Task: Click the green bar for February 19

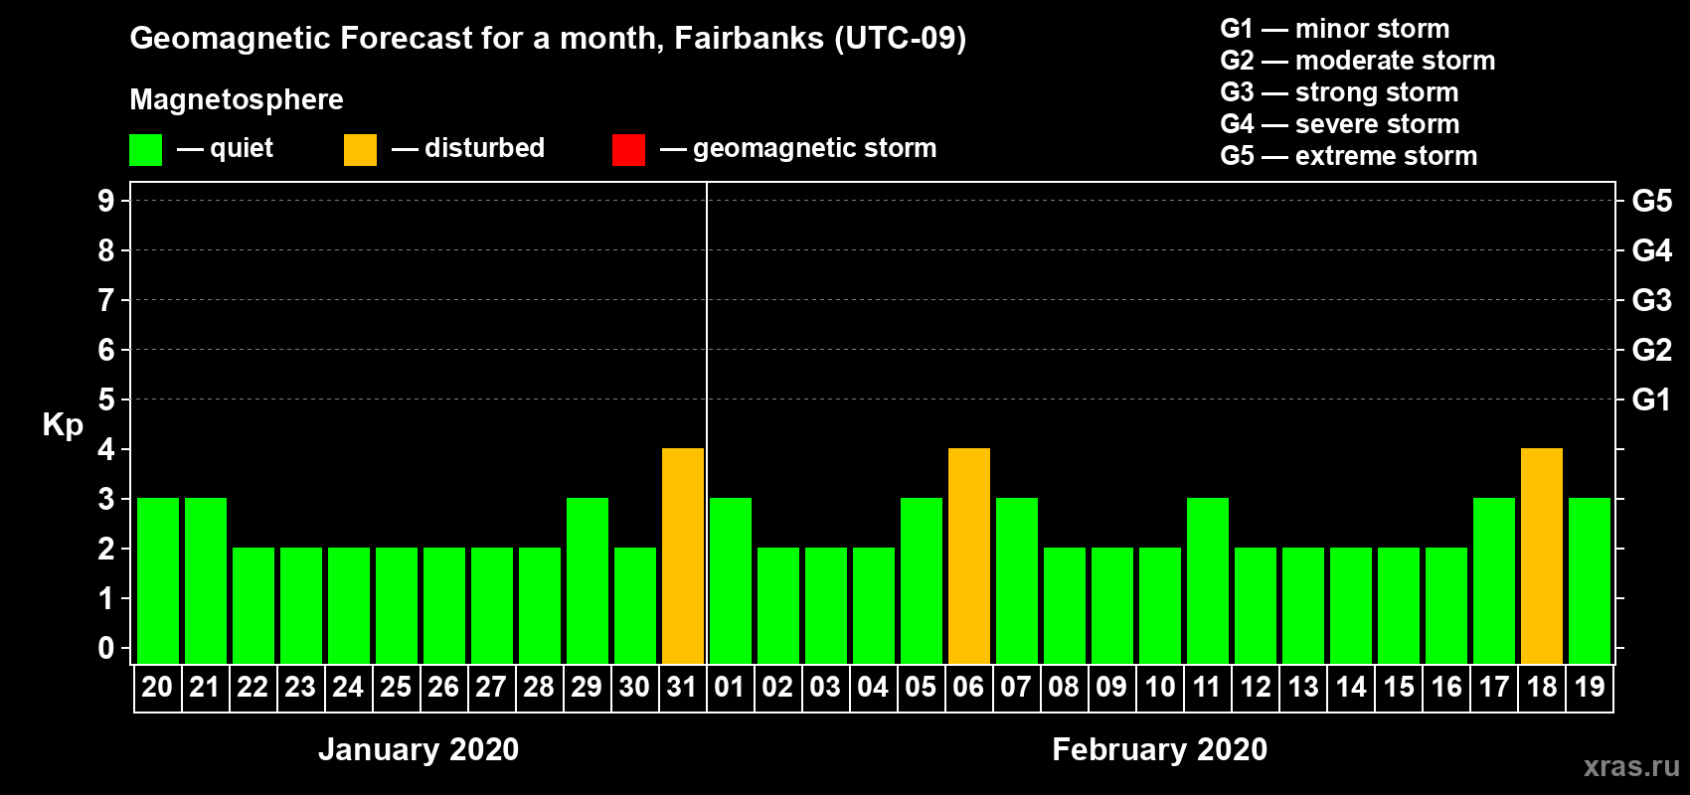Action: (1590, 580)
